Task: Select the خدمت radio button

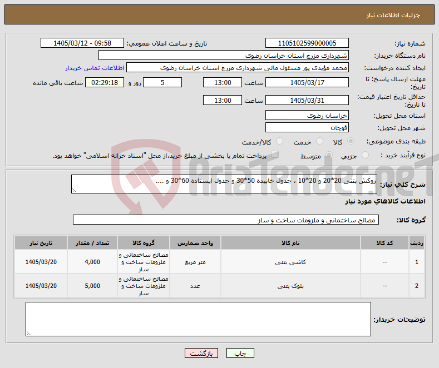Action: click(319, 141)
